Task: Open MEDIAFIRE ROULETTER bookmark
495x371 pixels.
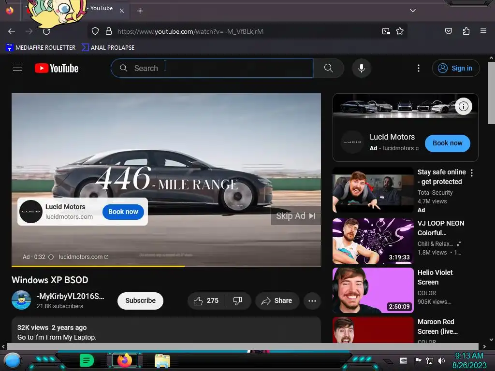Action: click(x=41, y=48)
